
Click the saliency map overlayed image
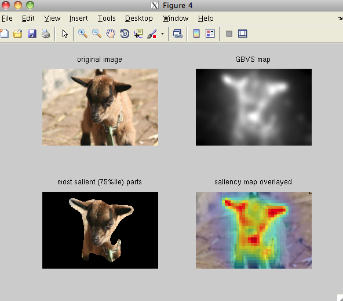[x=254, y=230]
